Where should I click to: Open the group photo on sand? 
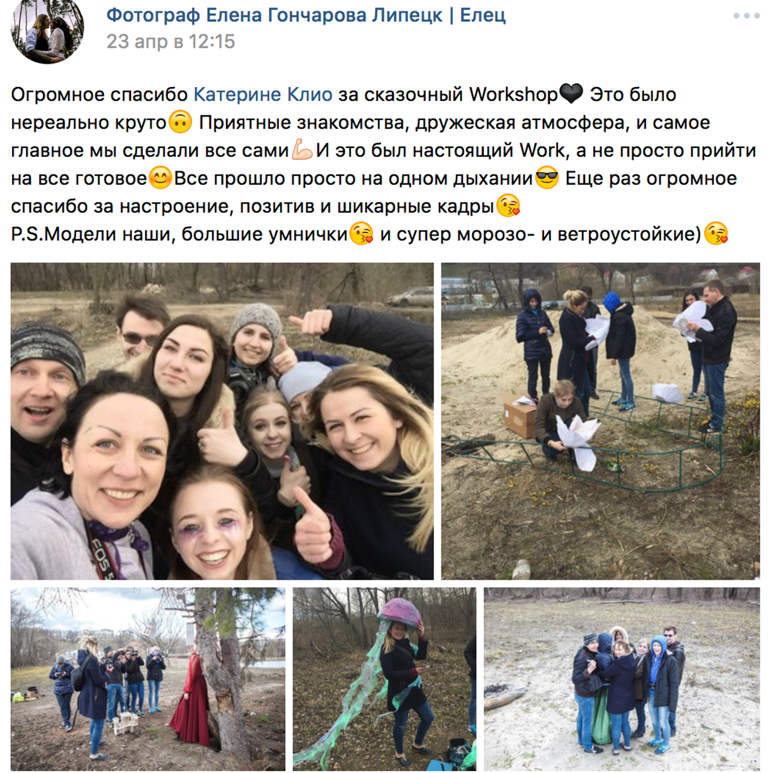pyautogui.click(x=622, y=679)
